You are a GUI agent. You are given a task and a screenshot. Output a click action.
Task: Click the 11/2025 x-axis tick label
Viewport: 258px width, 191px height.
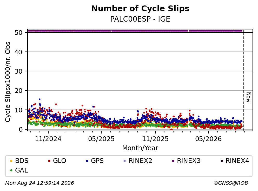(x=155, y=139)
